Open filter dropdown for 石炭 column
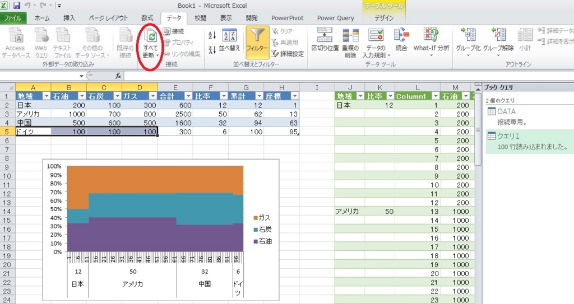Viewport: 574px width, 304px height. point(118,96)
